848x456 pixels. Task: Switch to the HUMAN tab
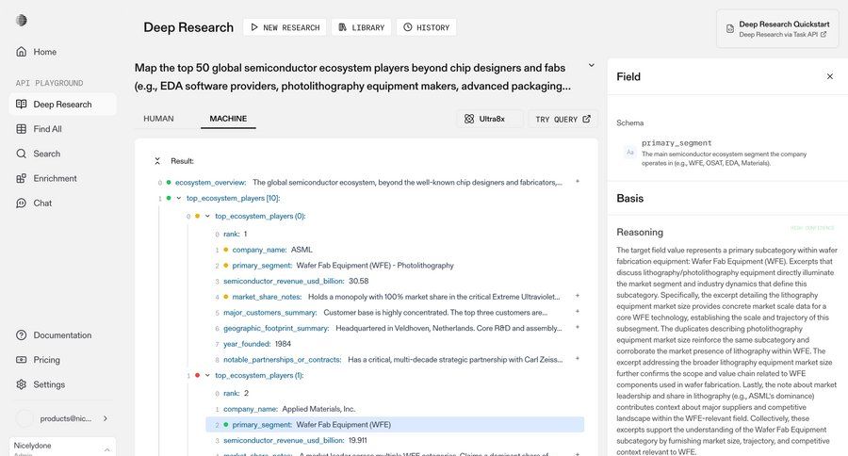pyautogui.click(x=158, y=119)
